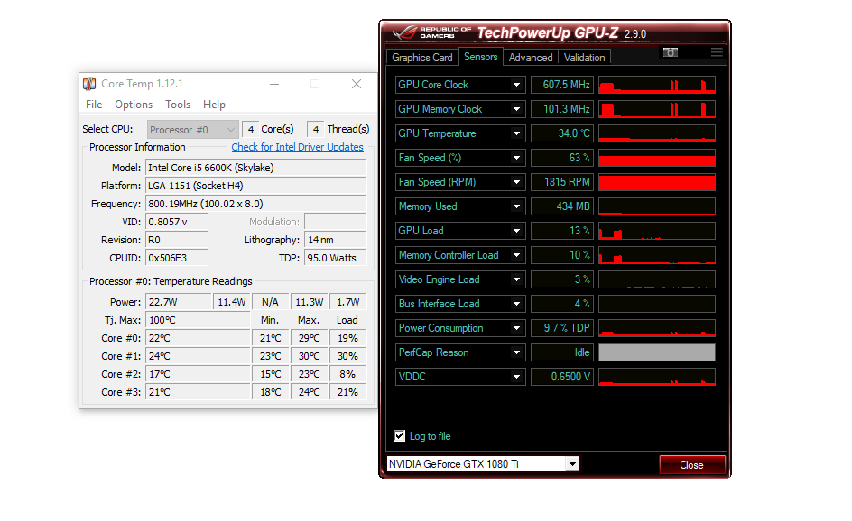Click the Core #1 load value 30%
Image resolution: width=852 pixels, height=521 pixels.
(x=347, y=356)
